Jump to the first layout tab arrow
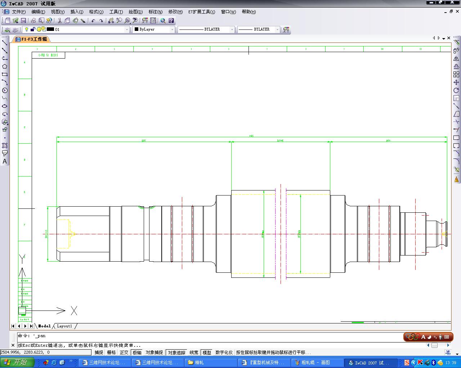The height and width of the screenshot is (368, 461). click(x=13, y=326)
